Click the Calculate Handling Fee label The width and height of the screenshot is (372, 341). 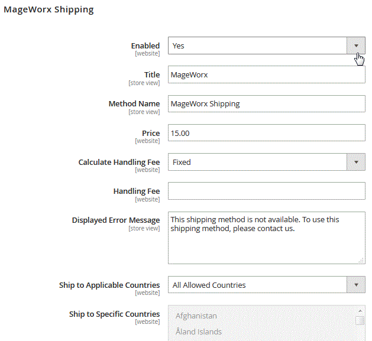119,162
